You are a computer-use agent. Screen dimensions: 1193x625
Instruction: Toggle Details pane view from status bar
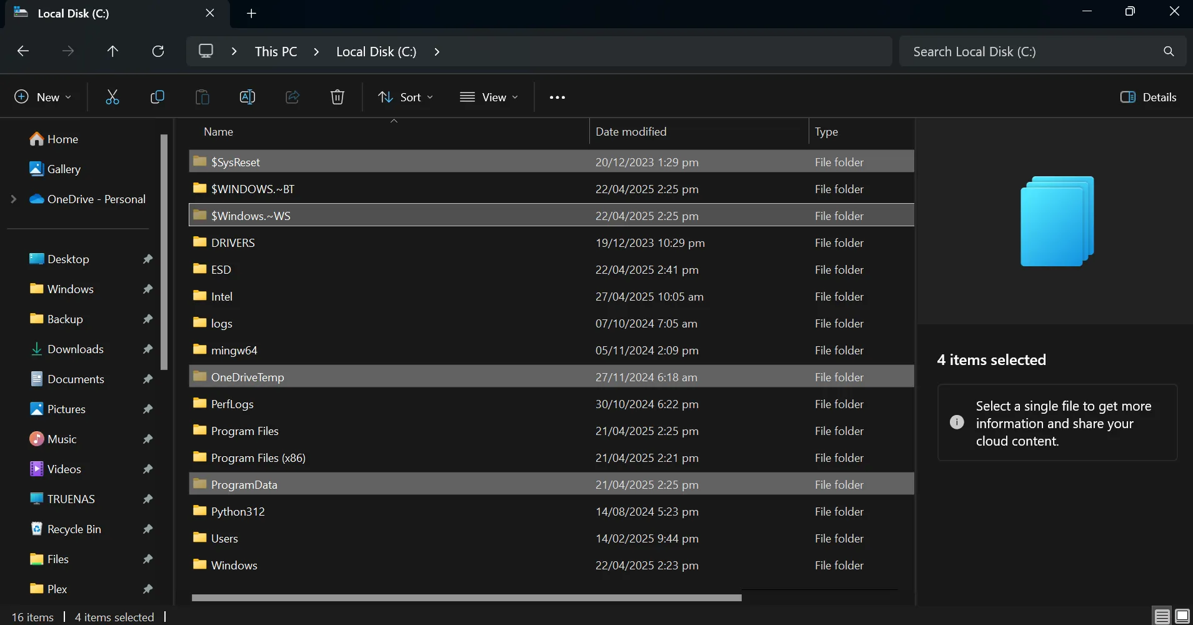click(x=1161, y=616)
